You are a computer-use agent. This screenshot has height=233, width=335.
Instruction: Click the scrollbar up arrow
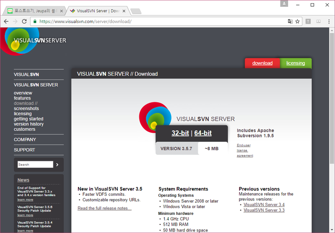(x=331, y=30)
